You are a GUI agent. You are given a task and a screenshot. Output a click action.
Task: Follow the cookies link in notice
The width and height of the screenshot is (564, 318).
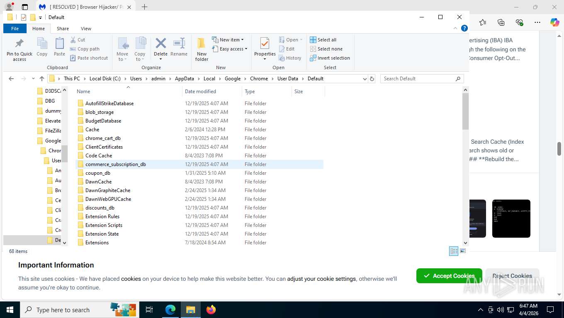pyautogui.click(x=131, y=279)
